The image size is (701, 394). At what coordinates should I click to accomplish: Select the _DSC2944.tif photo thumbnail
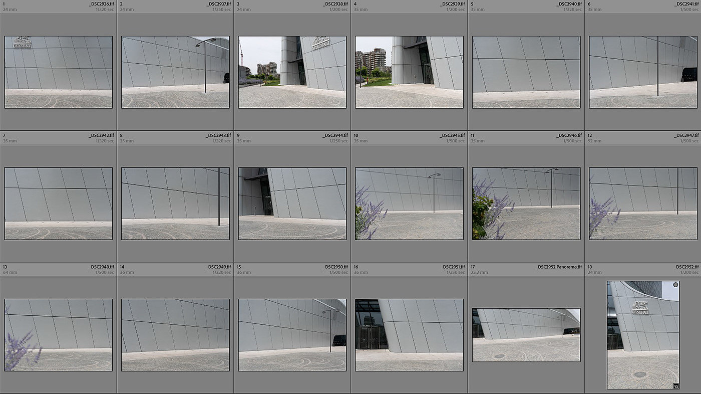[x=292, y=204]
